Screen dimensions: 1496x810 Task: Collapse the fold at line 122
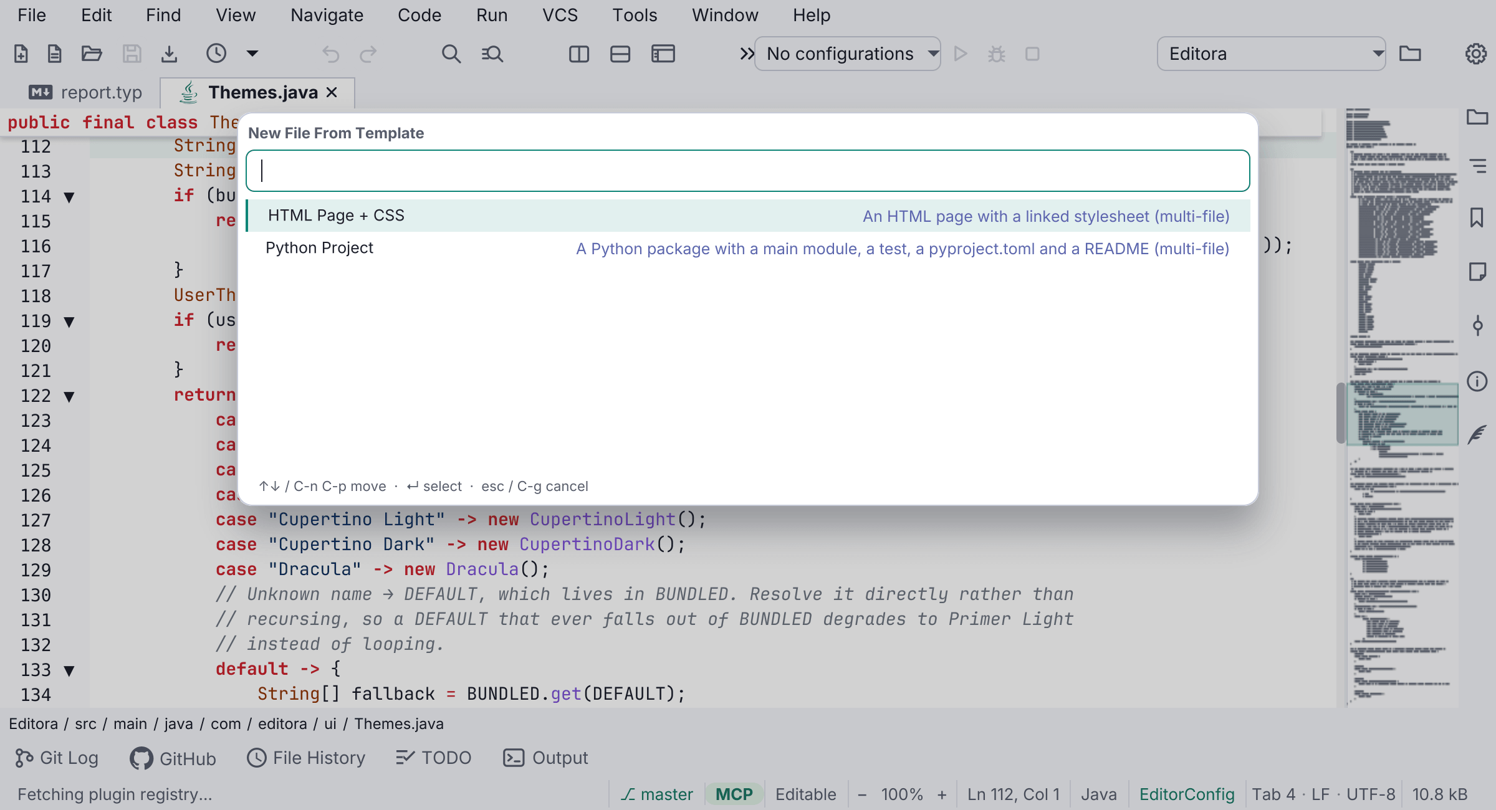tap(69, 396)
